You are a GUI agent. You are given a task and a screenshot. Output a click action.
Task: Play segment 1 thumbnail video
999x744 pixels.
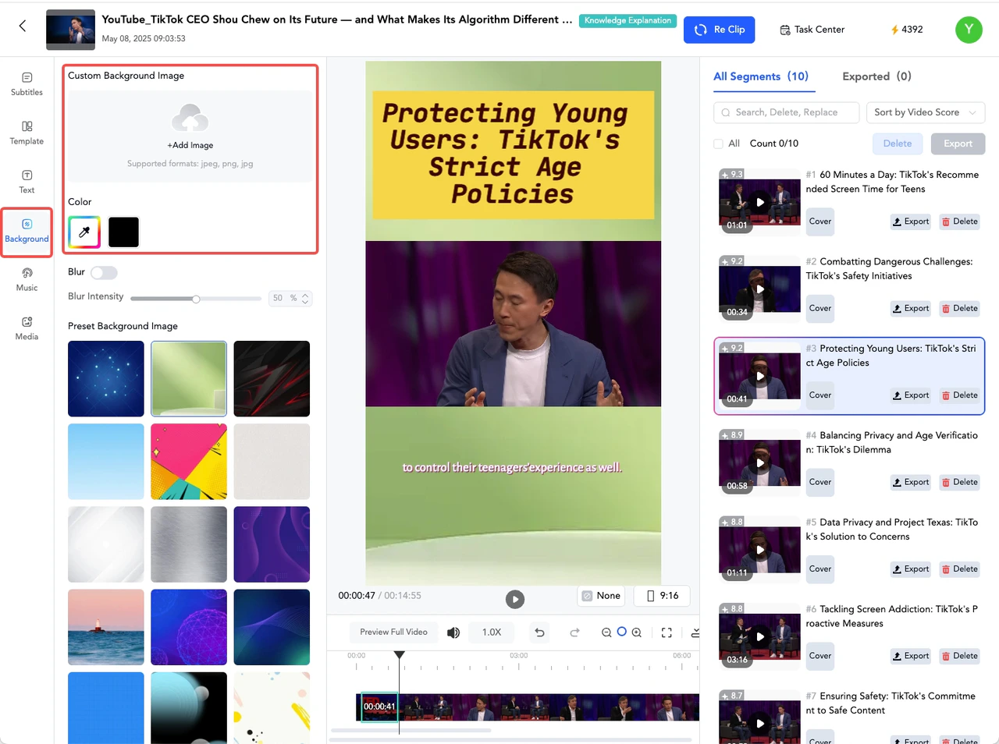(x=760, y=202)
